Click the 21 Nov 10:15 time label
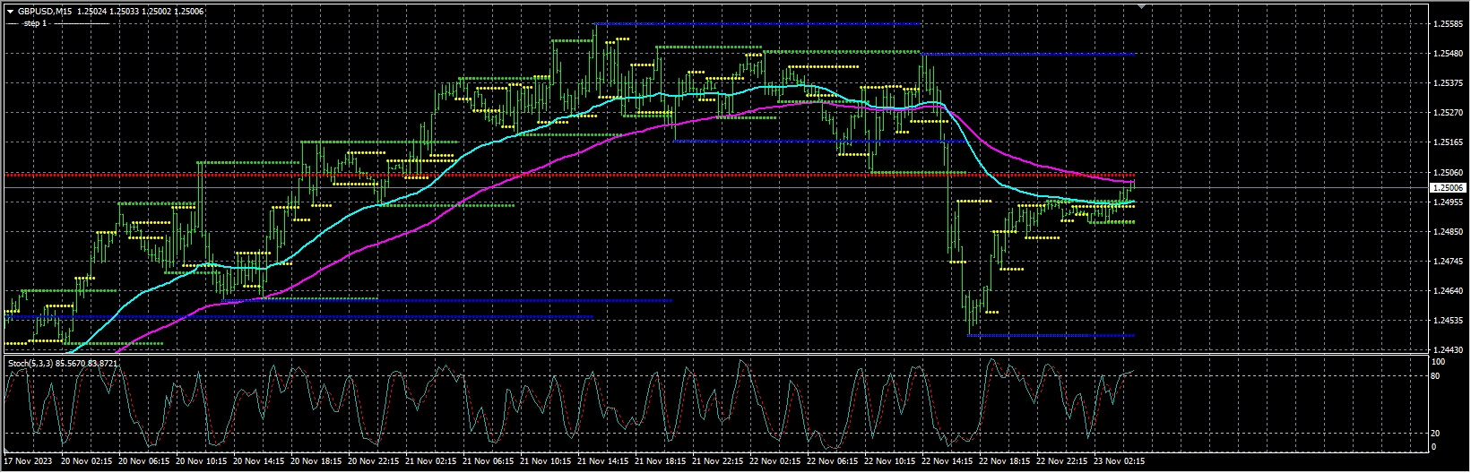 548,462
